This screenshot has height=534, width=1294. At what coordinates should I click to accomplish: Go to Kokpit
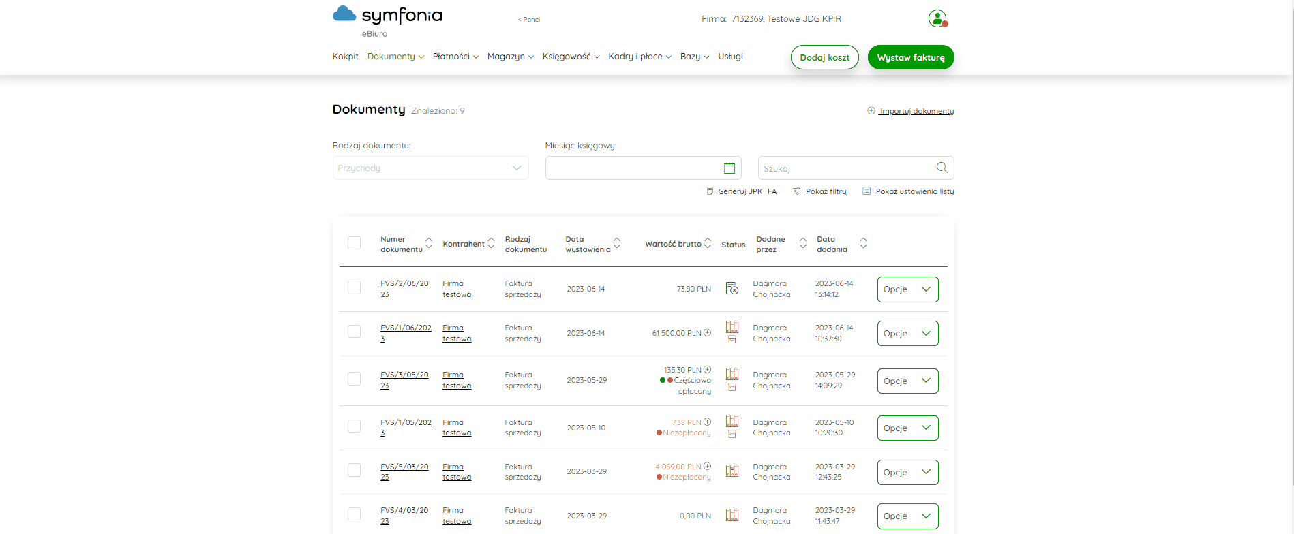(x=345, y=57)
